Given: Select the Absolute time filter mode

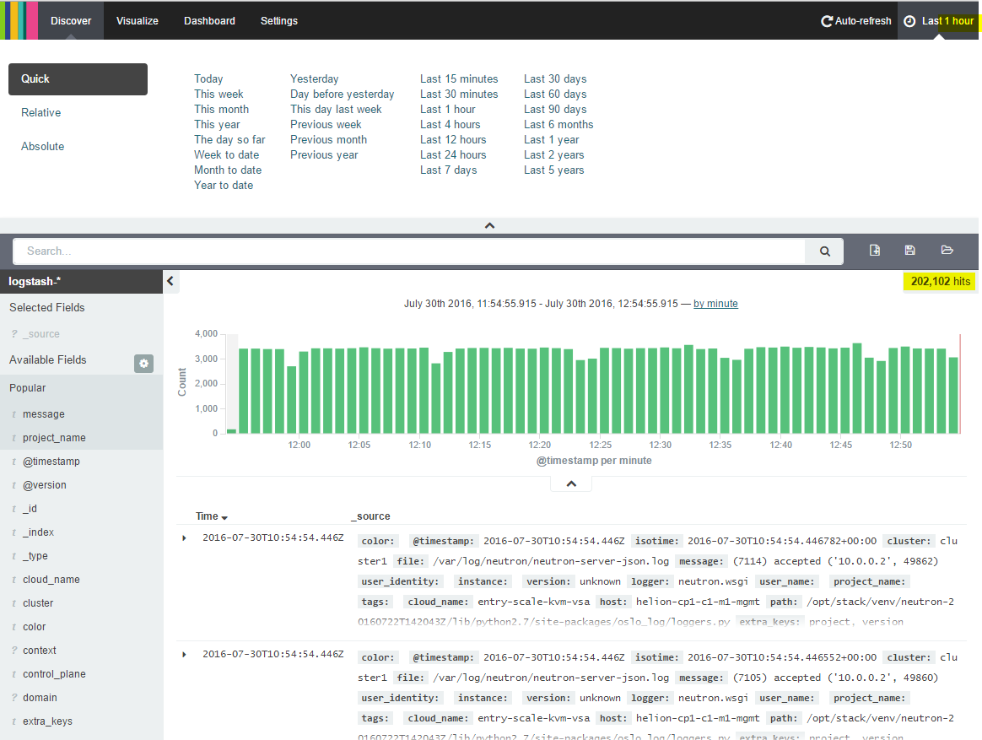Looking at the screenshot, I should [42, 147].
